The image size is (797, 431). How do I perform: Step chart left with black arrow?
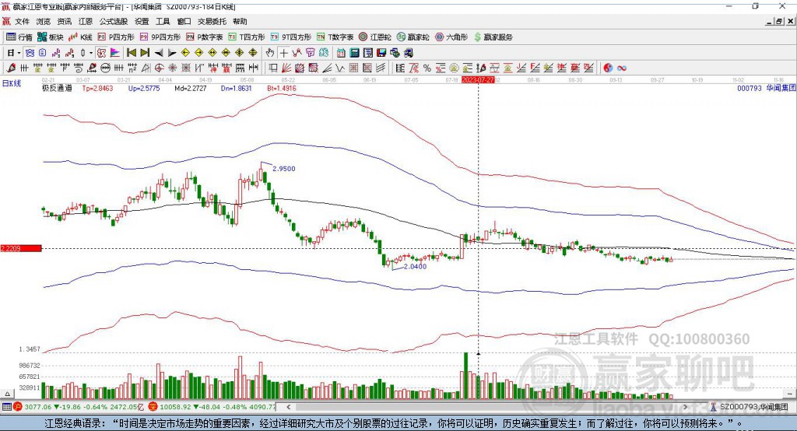159,53
